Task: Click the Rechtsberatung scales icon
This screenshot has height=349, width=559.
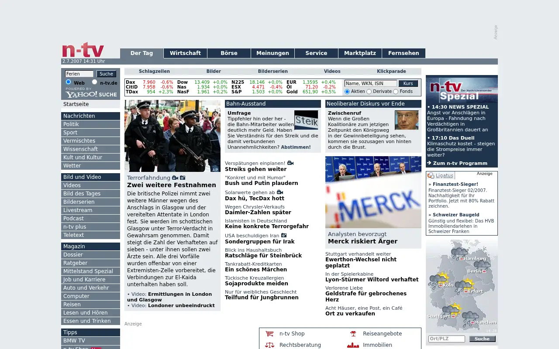Action: coord(269,345)
